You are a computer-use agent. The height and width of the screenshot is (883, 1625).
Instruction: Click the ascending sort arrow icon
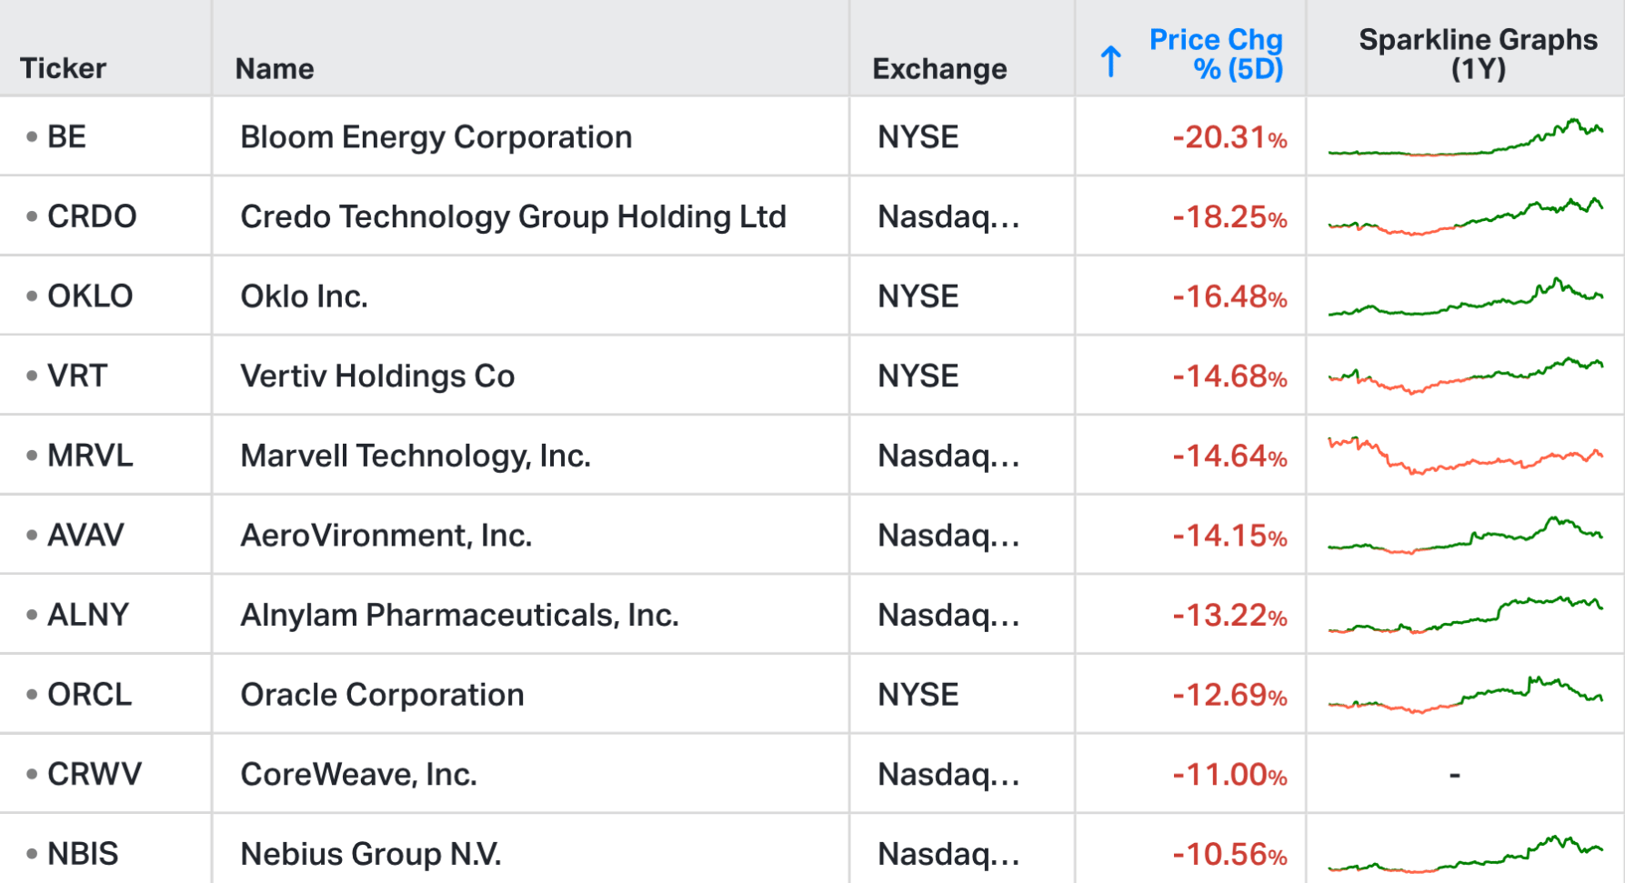[x=1110, y=62]
